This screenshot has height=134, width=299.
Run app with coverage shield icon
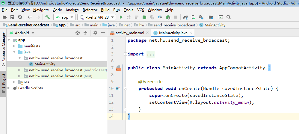[x=152, y=17]
